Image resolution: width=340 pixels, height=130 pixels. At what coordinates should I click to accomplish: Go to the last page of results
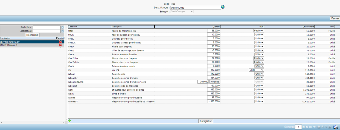pos(330,127)
